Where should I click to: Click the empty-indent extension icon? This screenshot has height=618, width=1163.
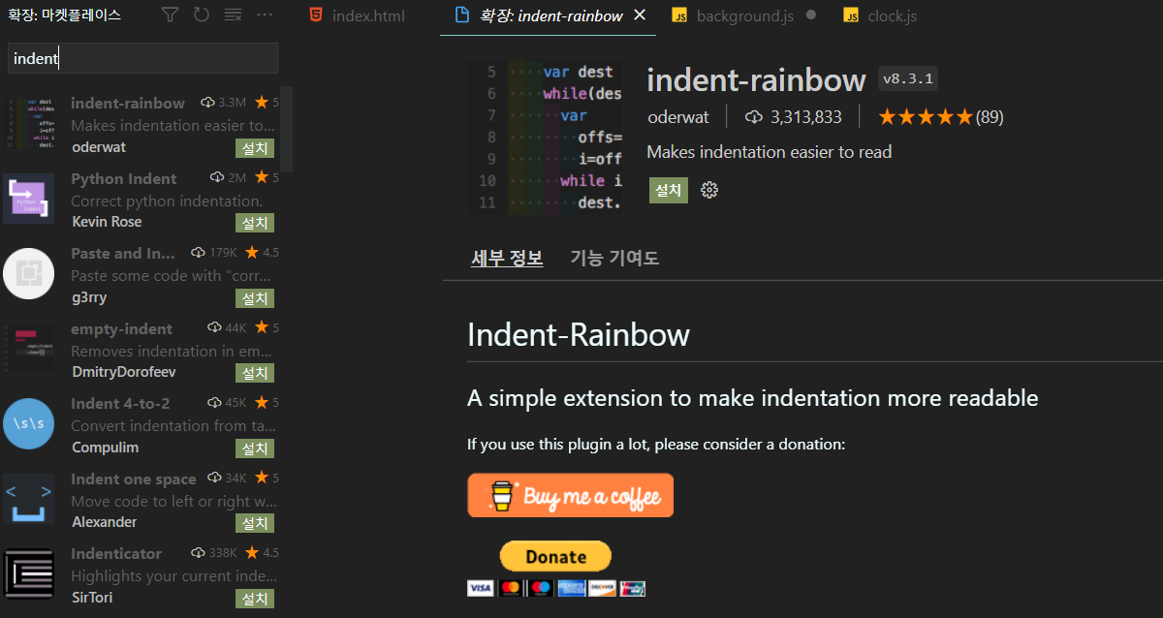coord(28,349)
